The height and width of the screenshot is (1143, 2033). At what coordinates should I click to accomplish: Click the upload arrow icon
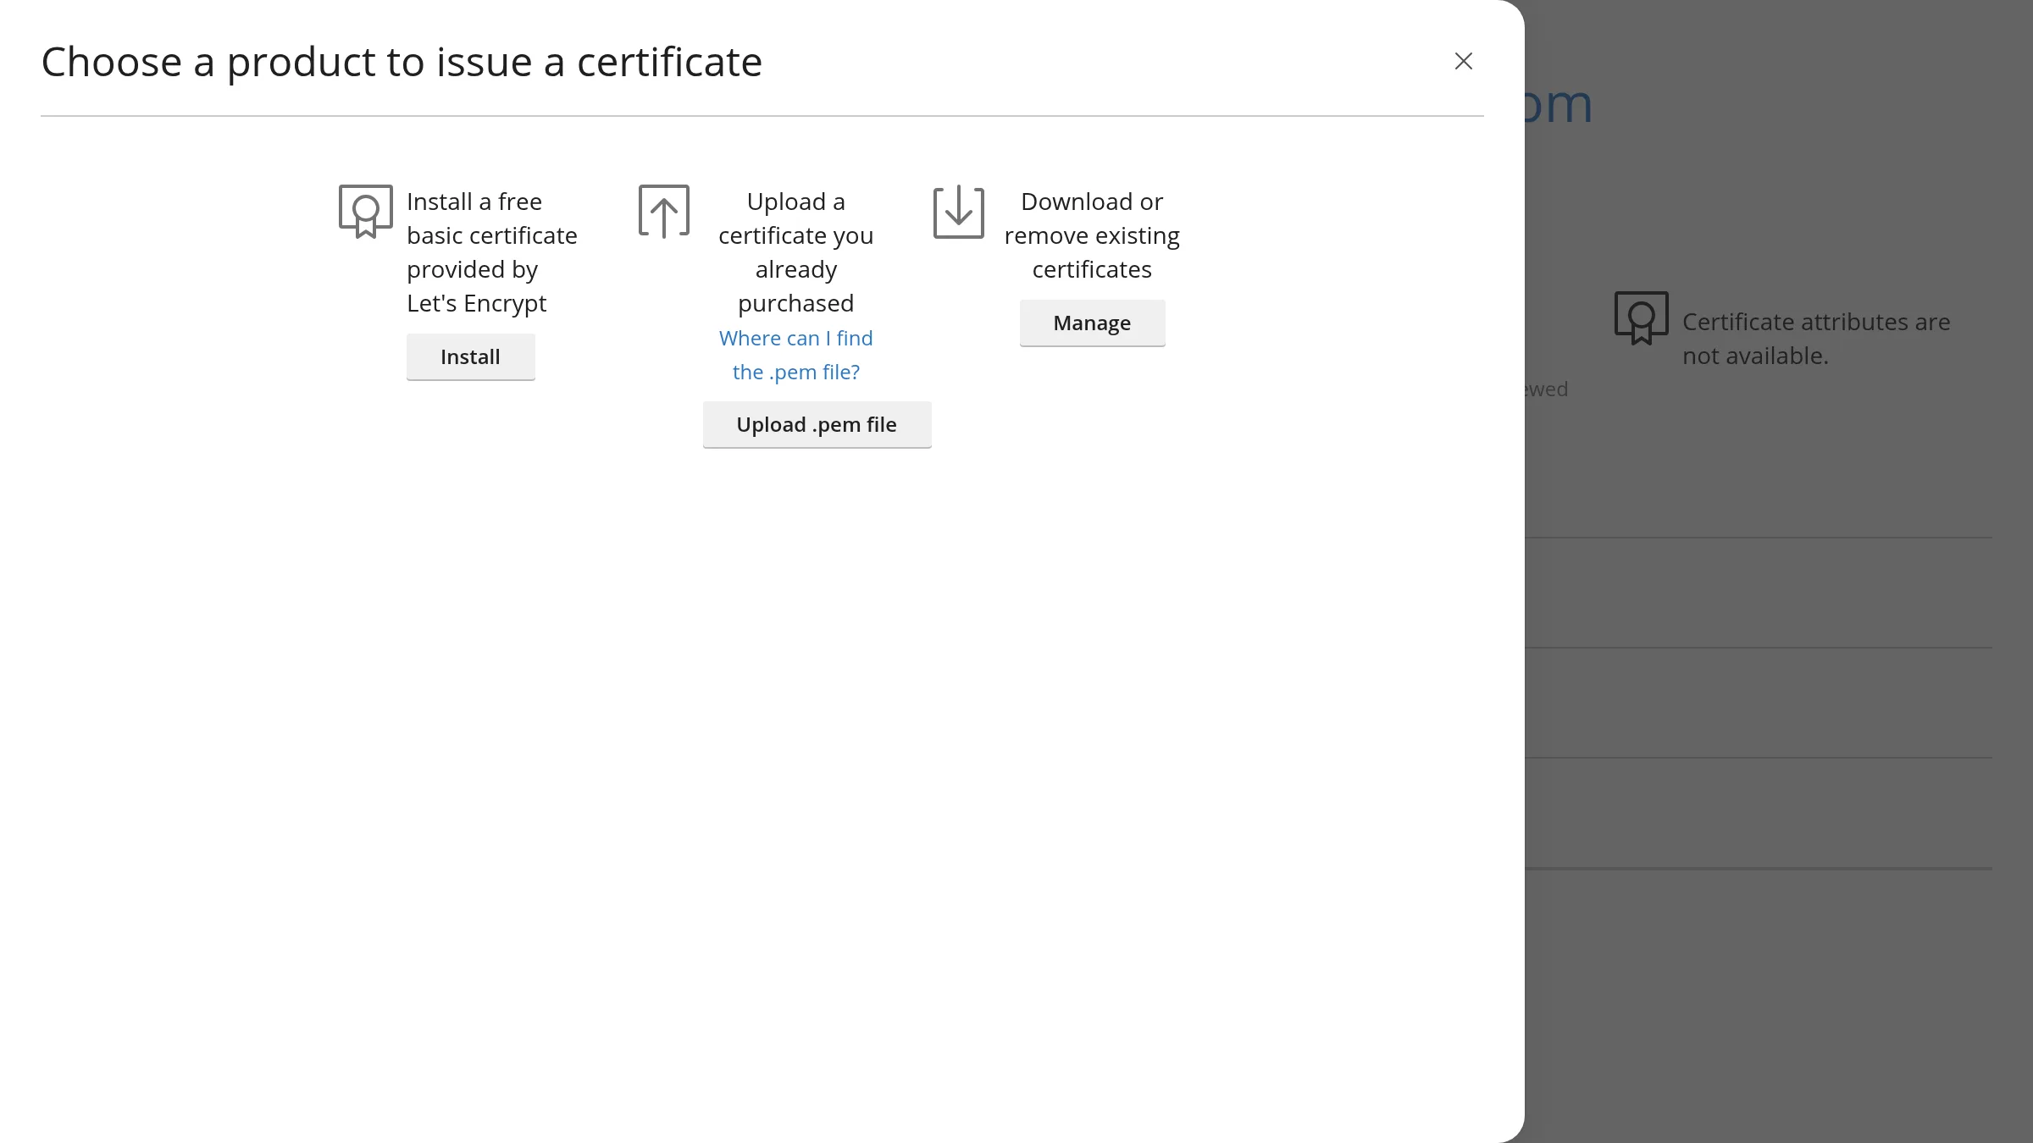point(663,212)
